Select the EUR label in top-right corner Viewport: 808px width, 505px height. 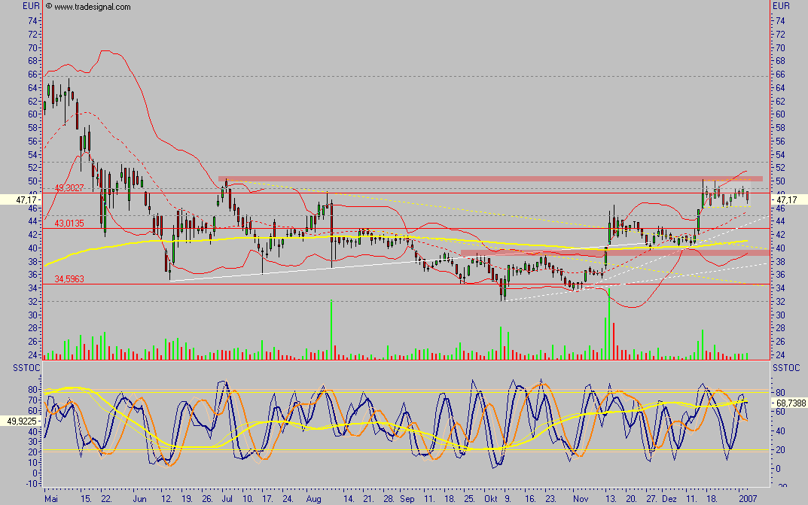click(782, 6)
